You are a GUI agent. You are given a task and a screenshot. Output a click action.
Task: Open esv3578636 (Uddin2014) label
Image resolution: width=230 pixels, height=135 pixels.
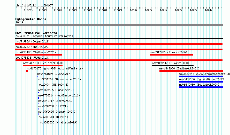pyautogui.click(x=33, y=58)
